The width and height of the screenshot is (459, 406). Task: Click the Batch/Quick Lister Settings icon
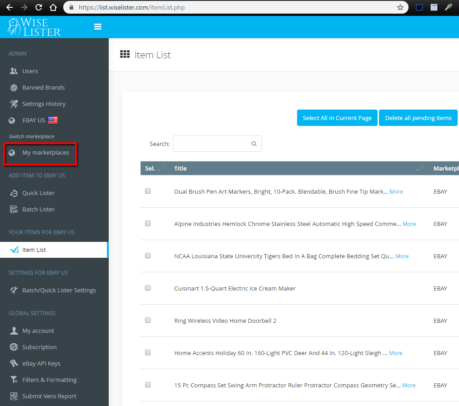coord(14,290)
